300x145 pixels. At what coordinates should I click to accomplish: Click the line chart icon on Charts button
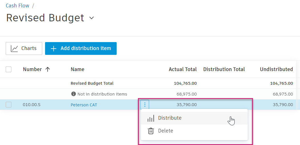click(x=14, y=49)
